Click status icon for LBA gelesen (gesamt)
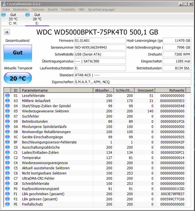195x211 pixels. pyautogui.click(x=7, y=199)
